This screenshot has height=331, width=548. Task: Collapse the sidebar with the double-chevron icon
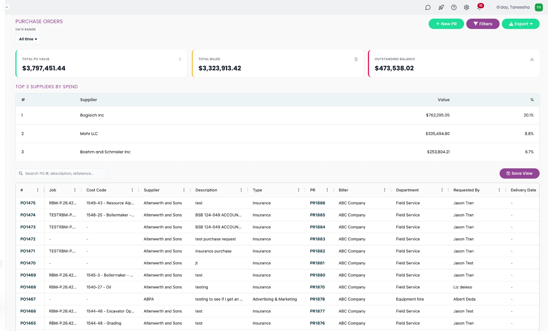point(7,7)
